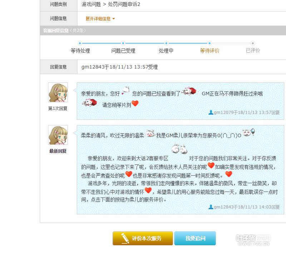The height and width of the screenshot is (257, 286).
Task: Click the blue 我要追问 button
Action: pos(195,238)
